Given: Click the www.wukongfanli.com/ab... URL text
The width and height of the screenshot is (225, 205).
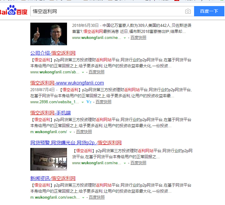Looking at the screenshot, I should 55,72.
